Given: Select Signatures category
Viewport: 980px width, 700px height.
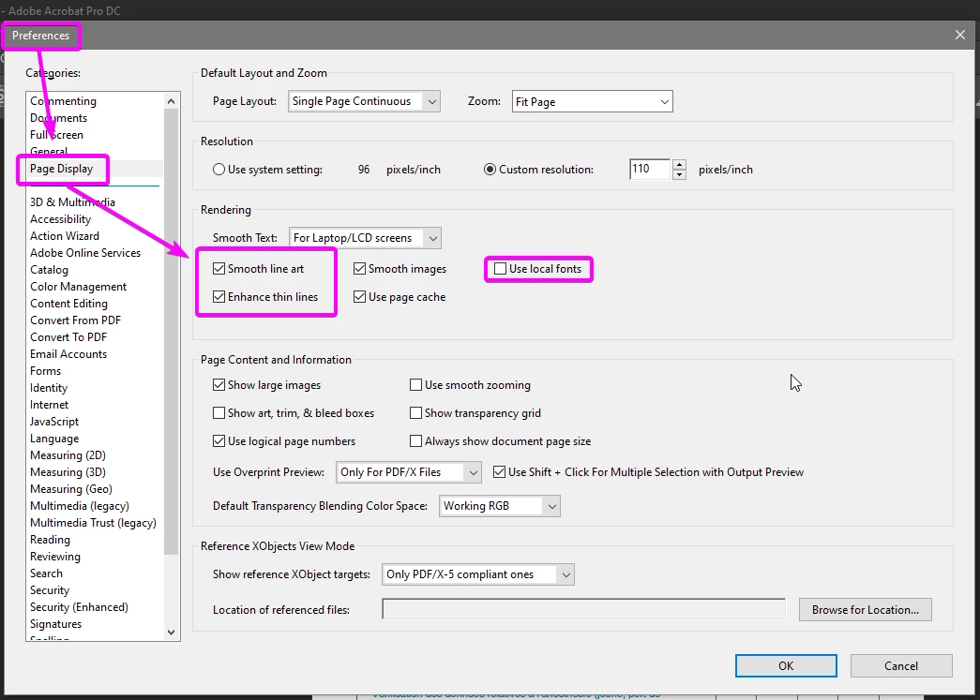Looking at the screenshot, I should point(55,624).
